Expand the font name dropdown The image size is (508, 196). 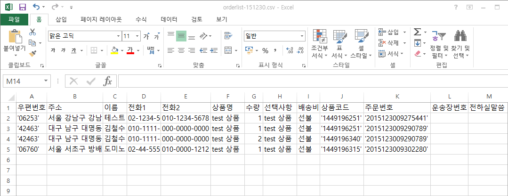(118, 36)
